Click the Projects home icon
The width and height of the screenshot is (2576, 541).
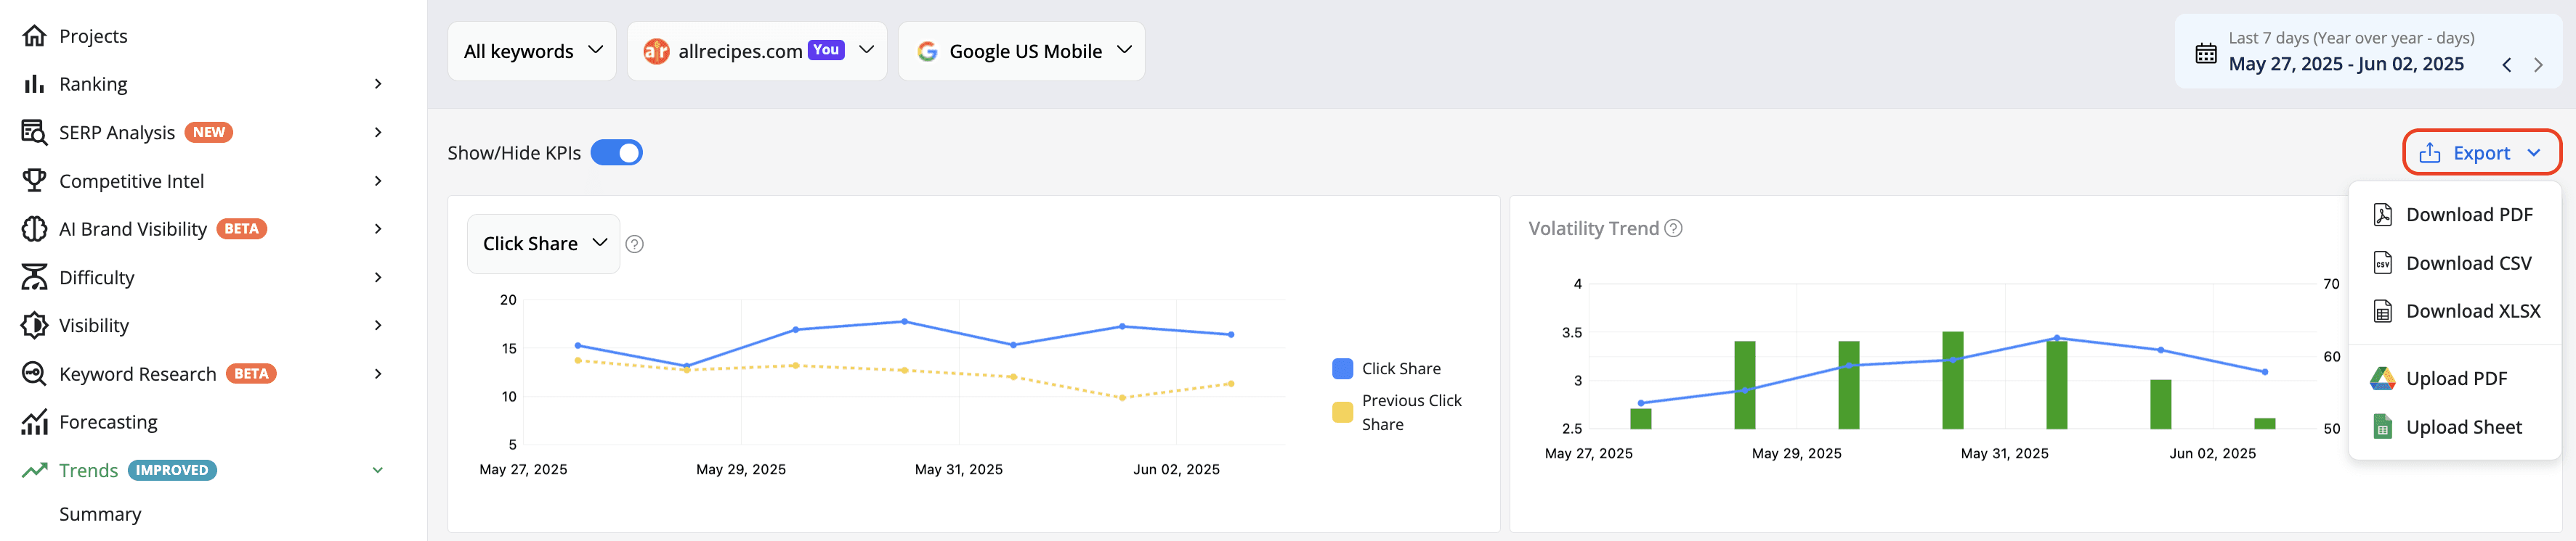(x=34, y=36)
